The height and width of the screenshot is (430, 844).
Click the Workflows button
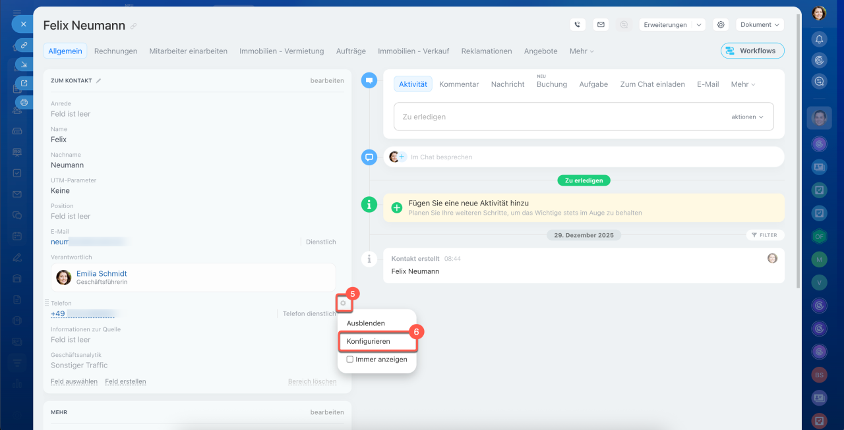pos(752,51)
